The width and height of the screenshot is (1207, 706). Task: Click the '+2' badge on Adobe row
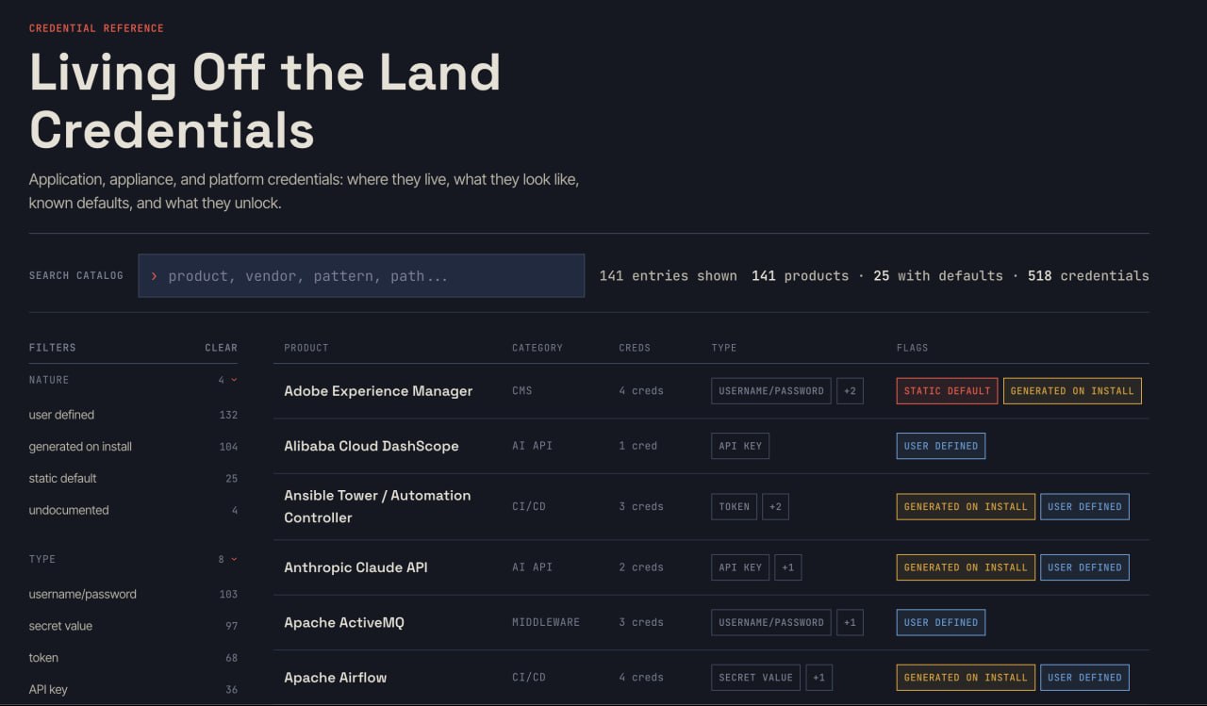point(850,391)
